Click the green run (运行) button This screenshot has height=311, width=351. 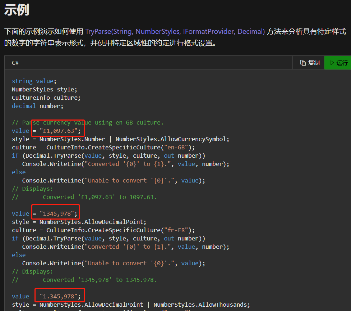point(338,63)
